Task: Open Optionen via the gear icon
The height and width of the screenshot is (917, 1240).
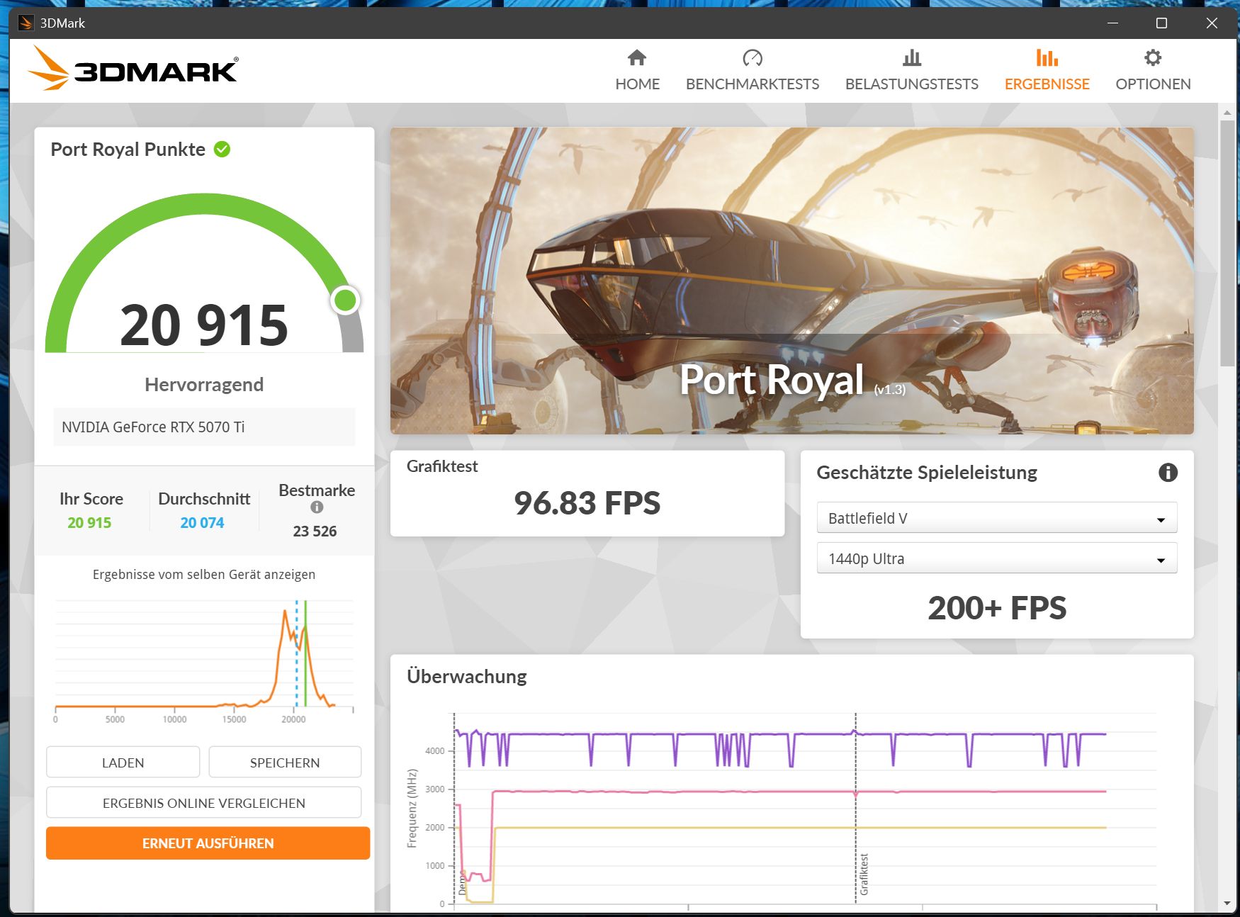Action: (1153, 57)
